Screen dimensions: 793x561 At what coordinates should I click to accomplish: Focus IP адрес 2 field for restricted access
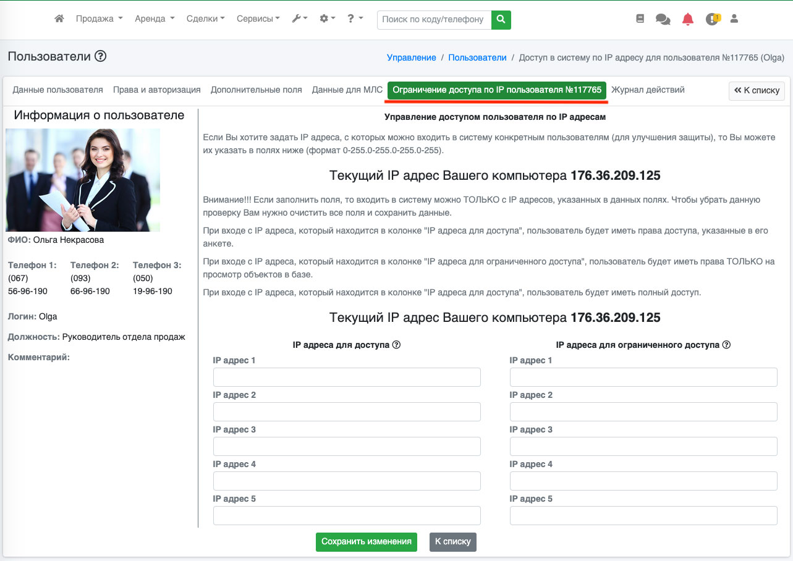pos(643,412)
